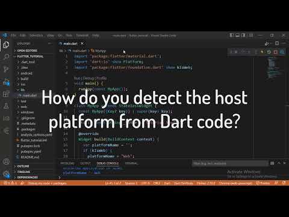The width and height of the screenshot is (289, 217).
Task: Open the Source Control view
Action: coord(6,69)
